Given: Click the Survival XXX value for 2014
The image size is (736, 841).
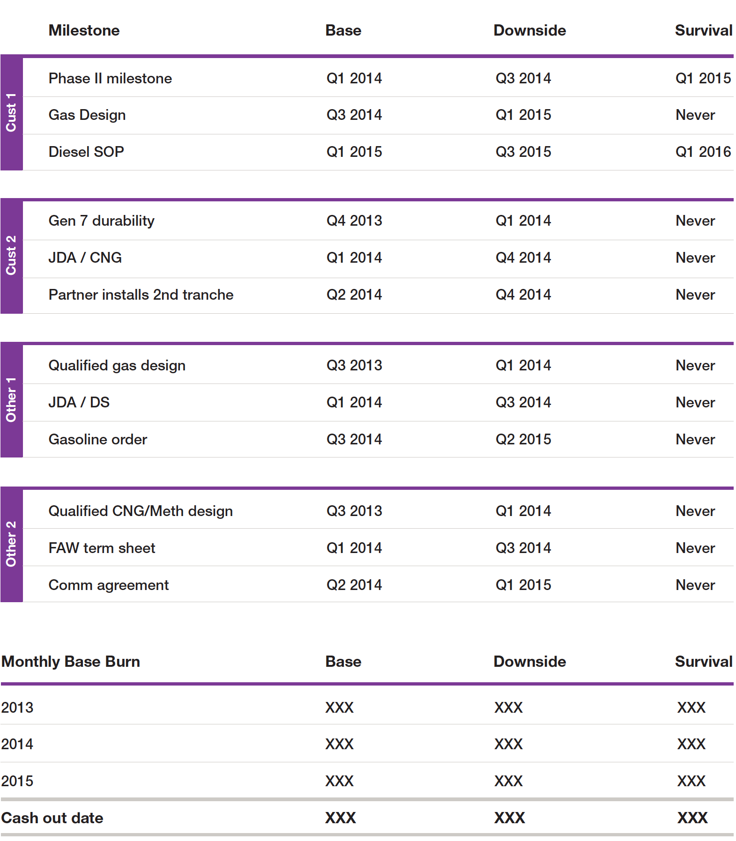Looking at the screenshot, I should [691, 744].
